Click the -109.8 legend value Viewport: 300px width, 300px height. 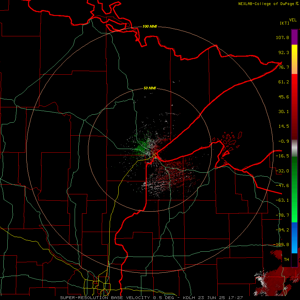point(281,245)
